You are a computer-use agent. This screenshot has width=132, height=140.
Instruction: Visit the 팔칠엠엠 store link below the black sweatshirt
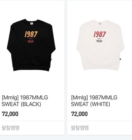tap(10, 128)
